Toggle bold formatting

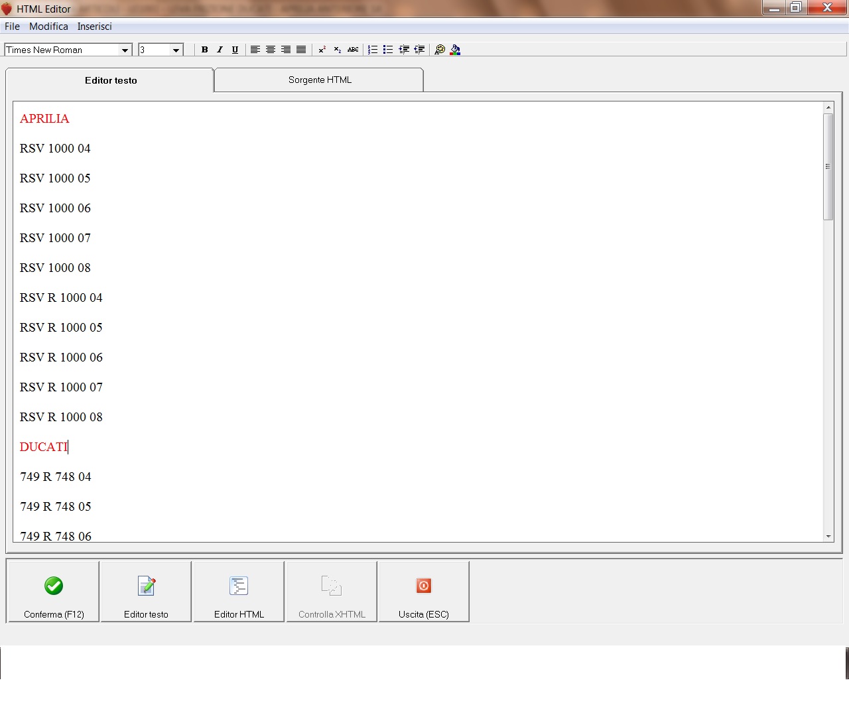204,50
